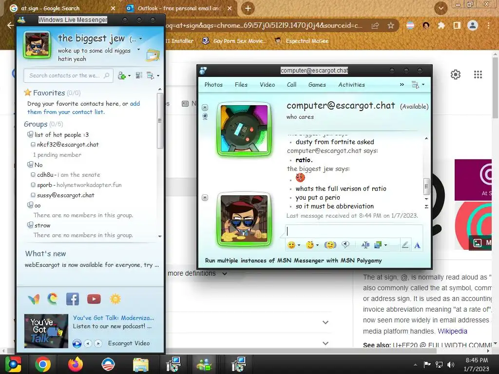Click the webcam icon beside contact's picture
The width and height of the screenshot is (499, 374).
(x=205, y=116)
